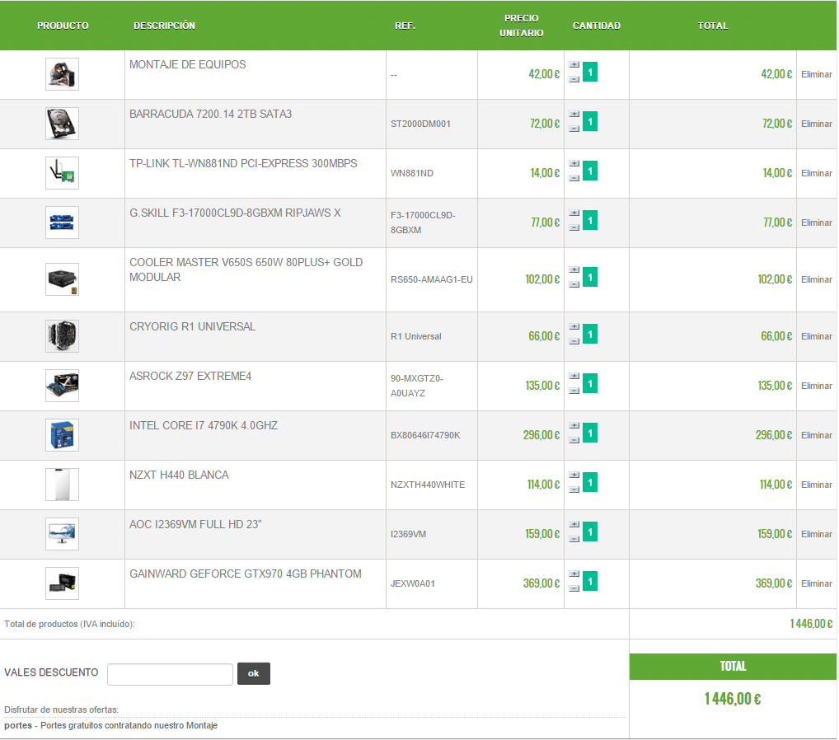The width and height of the screenshot is (839, 740).
Task: Click Eliminar for G.SKILL RIPJAWS X
Action: point(816,222)
